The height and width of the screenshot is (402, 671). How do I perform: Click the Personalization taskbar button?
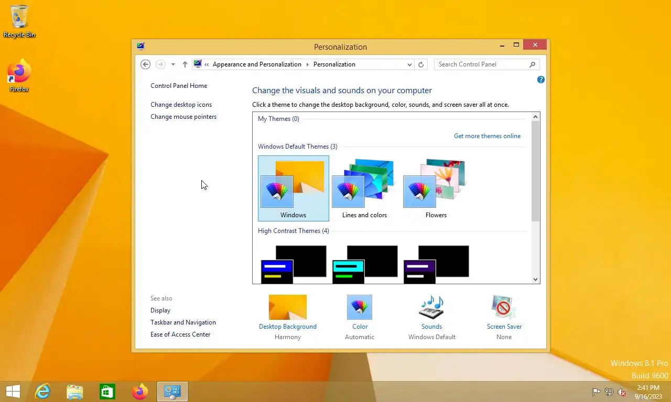point(172,392)
